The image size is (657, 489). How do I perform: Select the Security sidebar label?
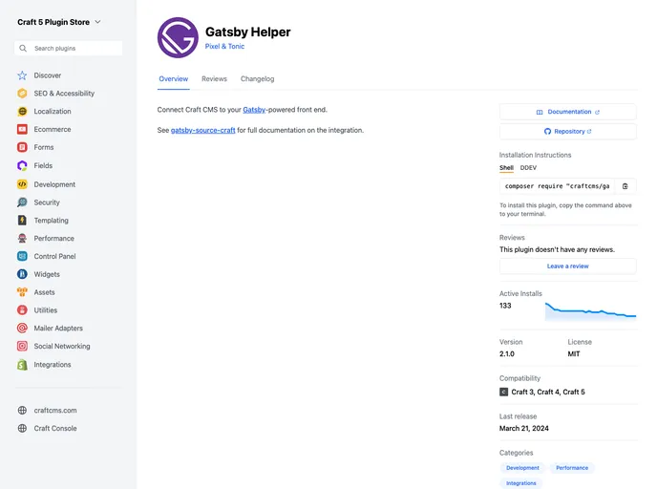(47, 202)
